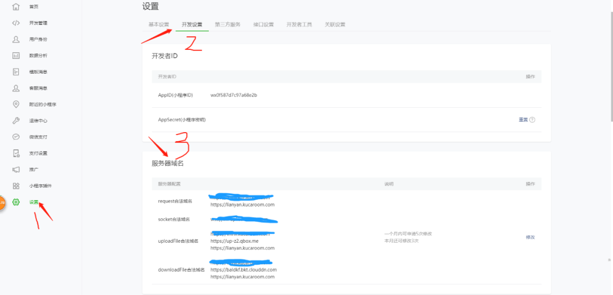This screenshot has height=295, width=613.
Task: Click the socket合法域名 row label
Action: tap(174, 220)
